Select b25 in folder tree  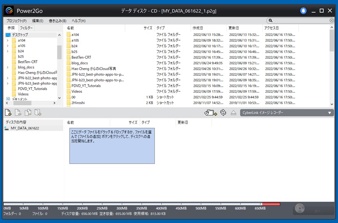click(x=21, y=56)
